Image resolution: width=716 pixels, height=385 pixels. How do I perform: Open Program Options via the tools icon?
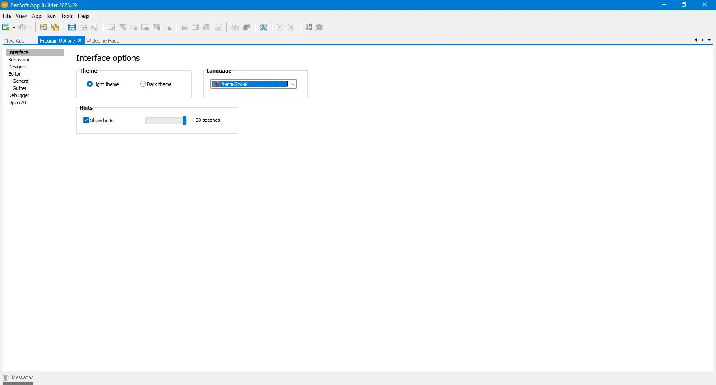point(263,27)
